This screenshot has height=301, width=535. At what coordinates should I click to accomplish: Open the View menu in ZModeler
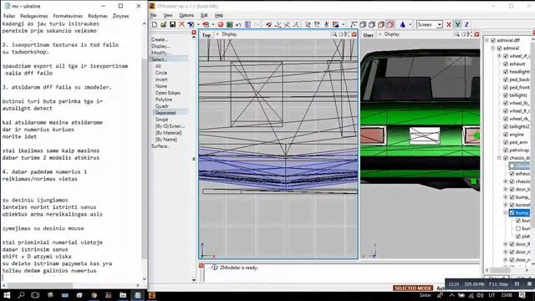[167, 15]
